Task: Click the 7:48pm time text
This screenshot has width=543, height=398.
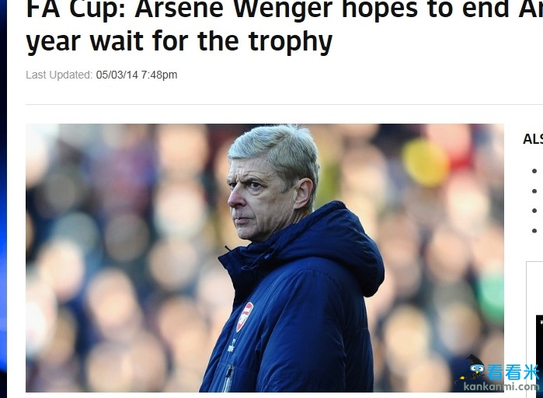Action: [x=159, y=75]
